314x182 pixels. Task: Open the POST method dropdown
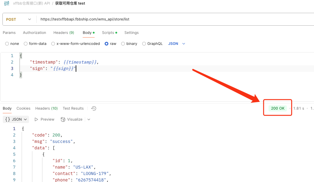[x=18, y=20]
